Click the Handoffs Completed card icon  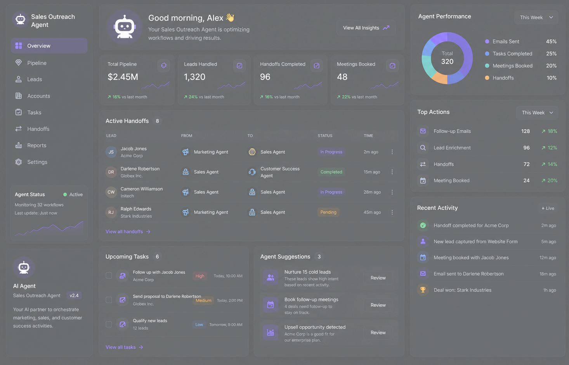pyautogui.click(x=317, y=66)
